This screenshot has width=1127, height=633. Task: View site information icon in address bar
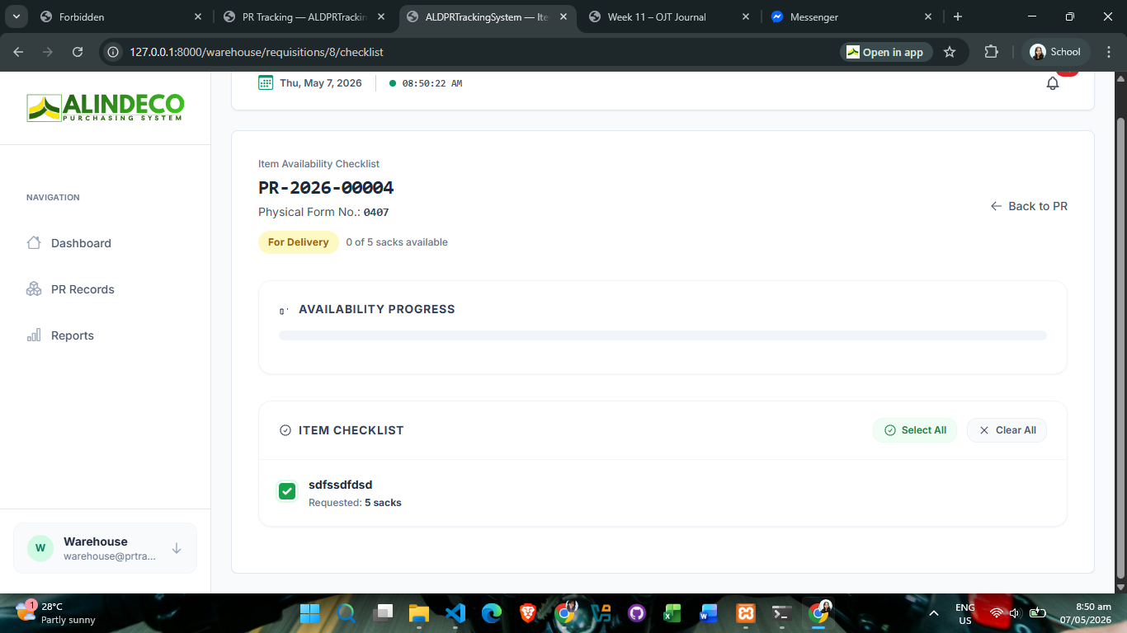(x=114, y=52)
